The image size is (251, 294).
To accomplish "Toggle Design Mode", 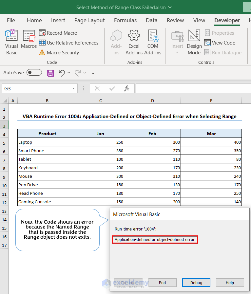I will 194,43.
